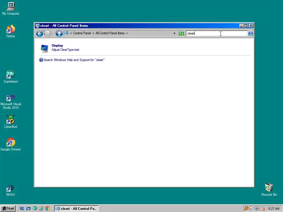283x212 pixels.
Task: Expand arrow after All Control Panel Items
Action: pos(127,33)
